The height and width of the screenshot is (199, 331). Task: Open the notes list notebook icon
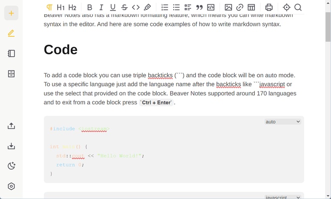11,53
